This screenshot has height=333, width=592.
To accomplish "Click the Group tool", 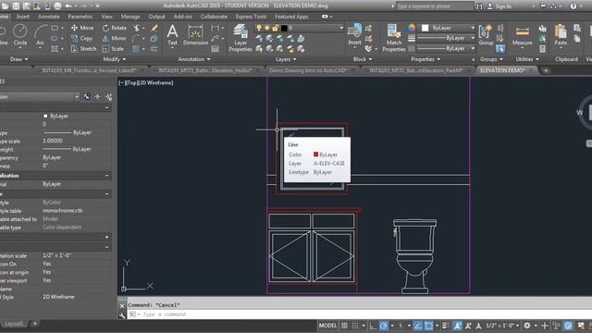I will pyautogui.click(x=486, y=35).
